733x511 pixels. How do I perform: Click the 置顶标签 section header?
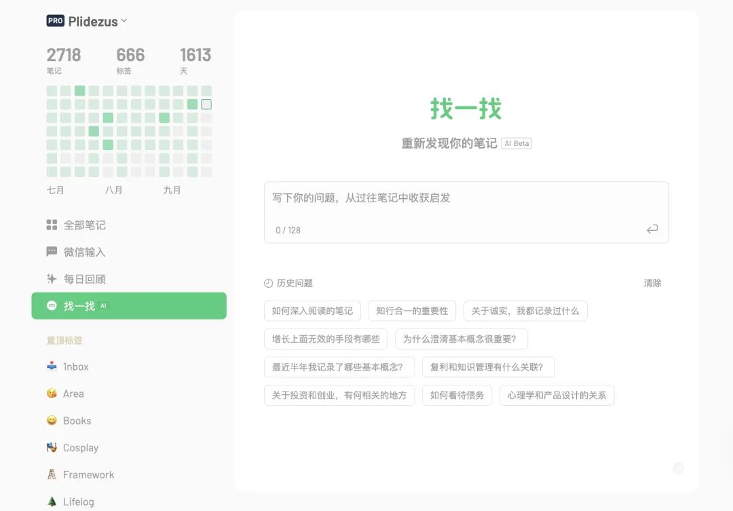[x=64, y=341]
